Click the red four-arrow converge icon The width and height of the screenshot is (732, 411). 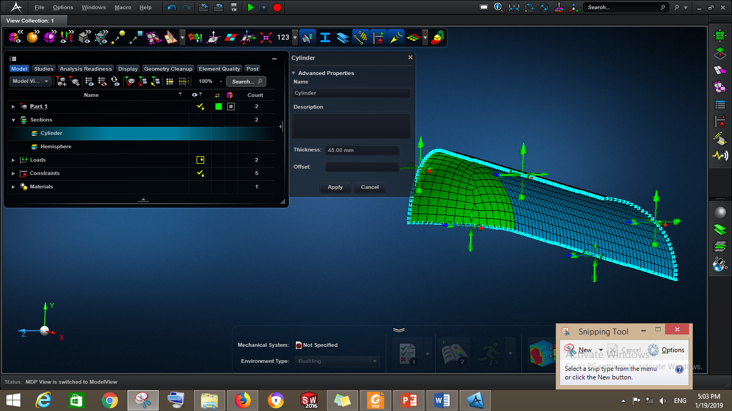coord(266,37)
